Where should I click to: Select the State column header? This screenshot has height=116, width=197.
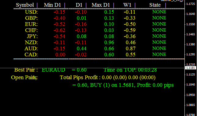click(x=155, y=5)
